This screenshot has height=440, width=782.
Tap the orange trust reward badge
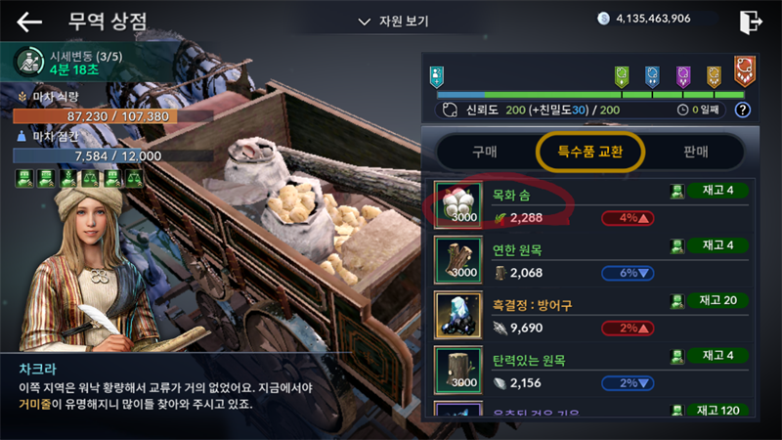tap(745, 70)
